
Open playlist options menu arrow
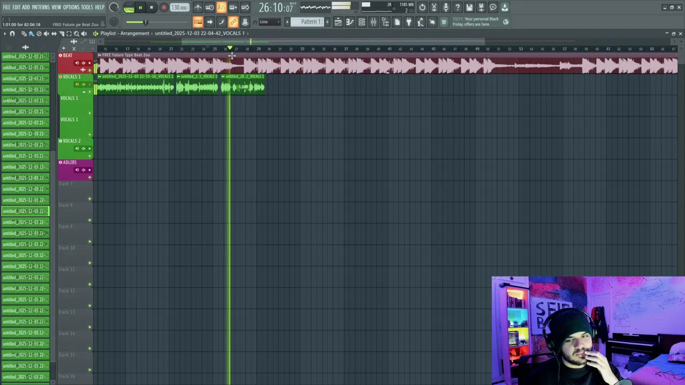tap(4, 34)
